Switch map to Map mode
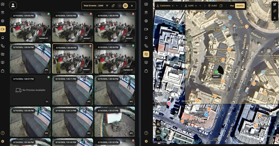The image size is (279, 146). pyautogui.click(x=232, y=6)
